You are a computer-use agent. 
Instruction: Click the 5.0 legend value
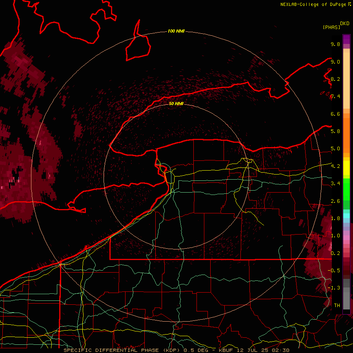(335, 149)
